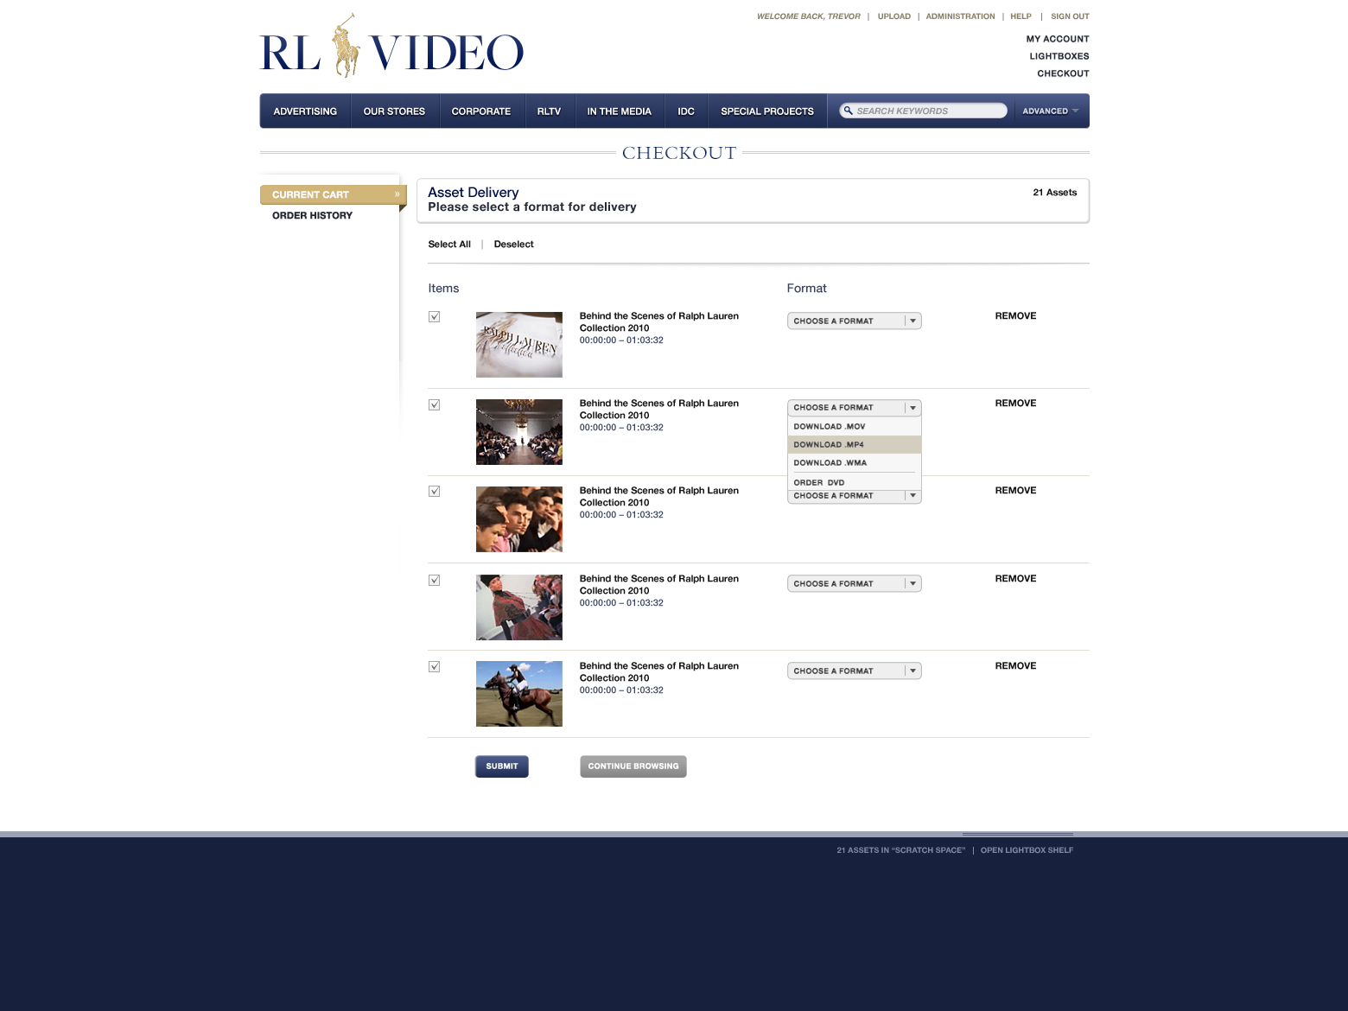Select Order History sidebar item

[x=312, y=215]
